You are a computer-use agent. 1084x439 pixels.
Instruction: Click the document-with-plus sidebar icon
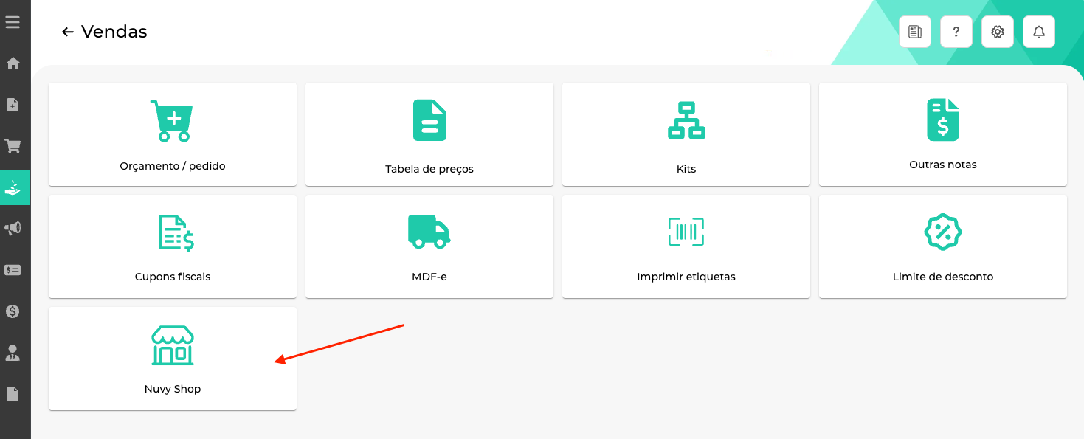(13, 105)
